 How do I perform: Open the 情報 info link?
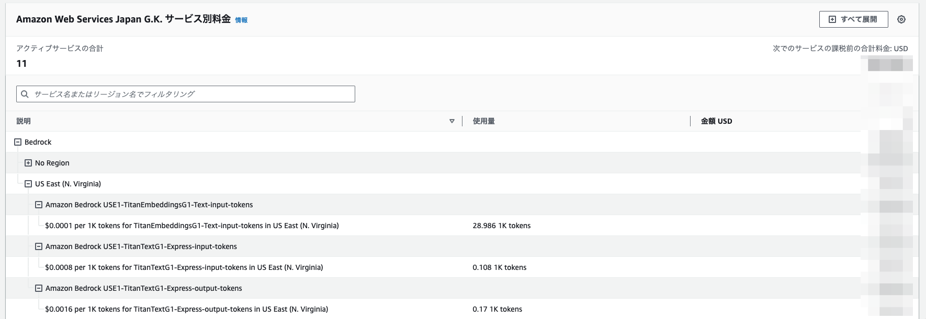(241, 20)
